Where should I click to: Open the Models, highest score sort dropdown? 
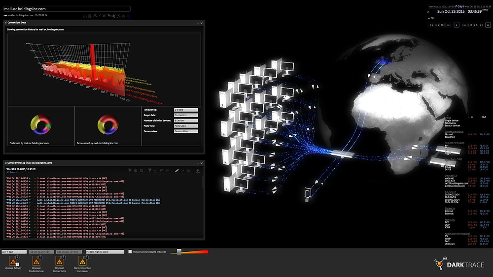pos(105,251)
